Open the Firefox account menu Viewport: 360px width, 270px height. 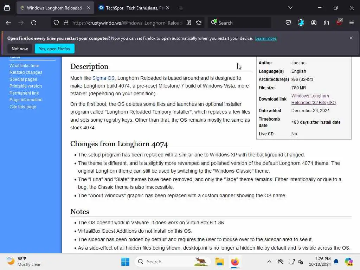314,23
